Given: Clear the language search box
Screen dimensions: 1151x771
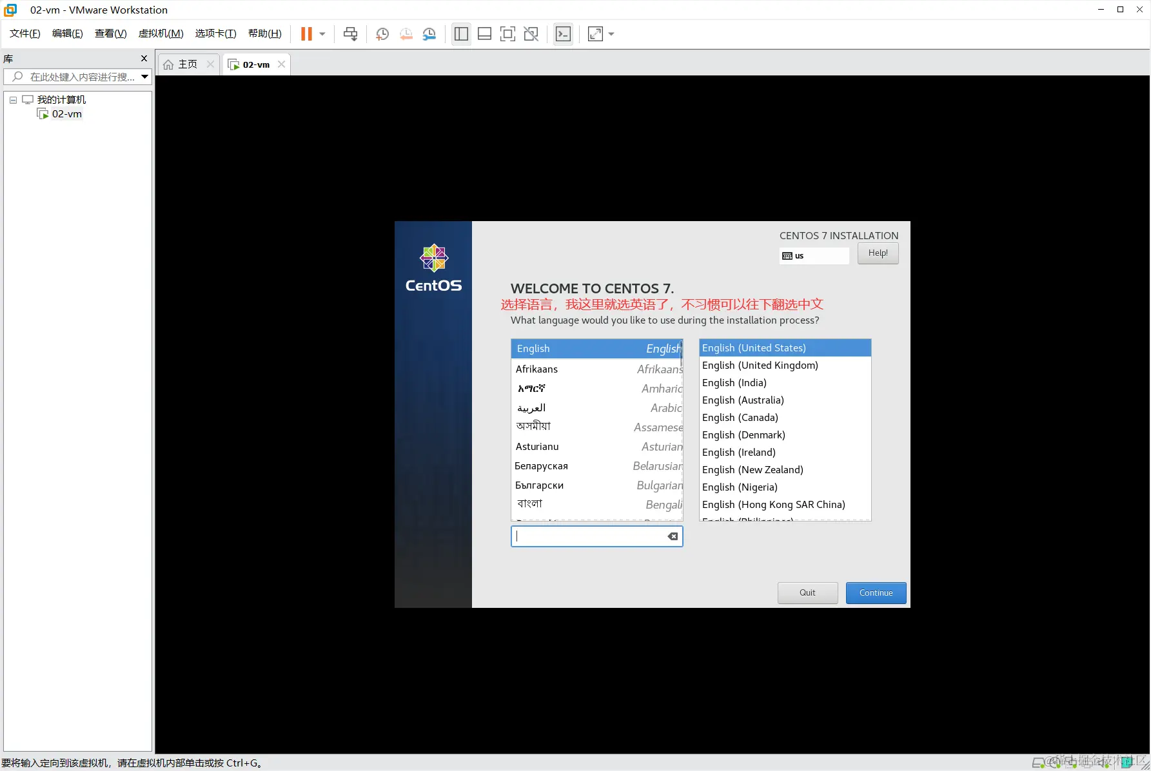Looking at the screenshot, I should (673, 536).
